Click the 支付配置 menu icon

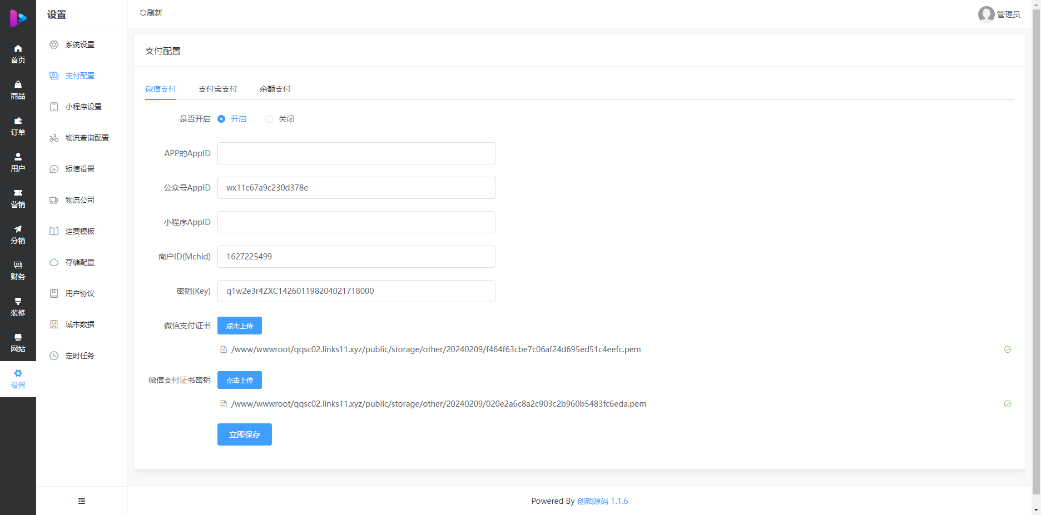(54, 76)
